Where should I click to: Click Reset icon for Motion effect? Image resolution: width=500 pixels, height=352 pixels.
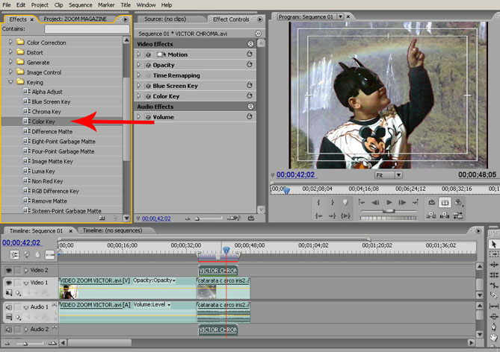coord(250,54)
